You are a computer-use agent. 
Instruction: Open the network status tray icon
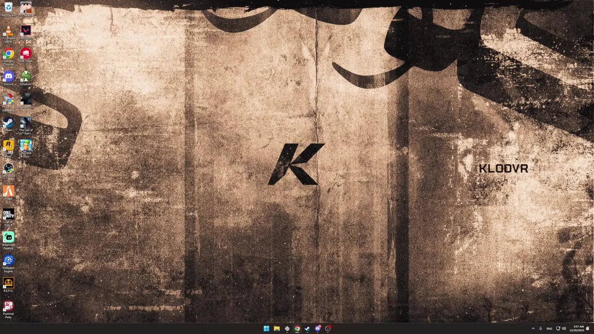point(558,328)
